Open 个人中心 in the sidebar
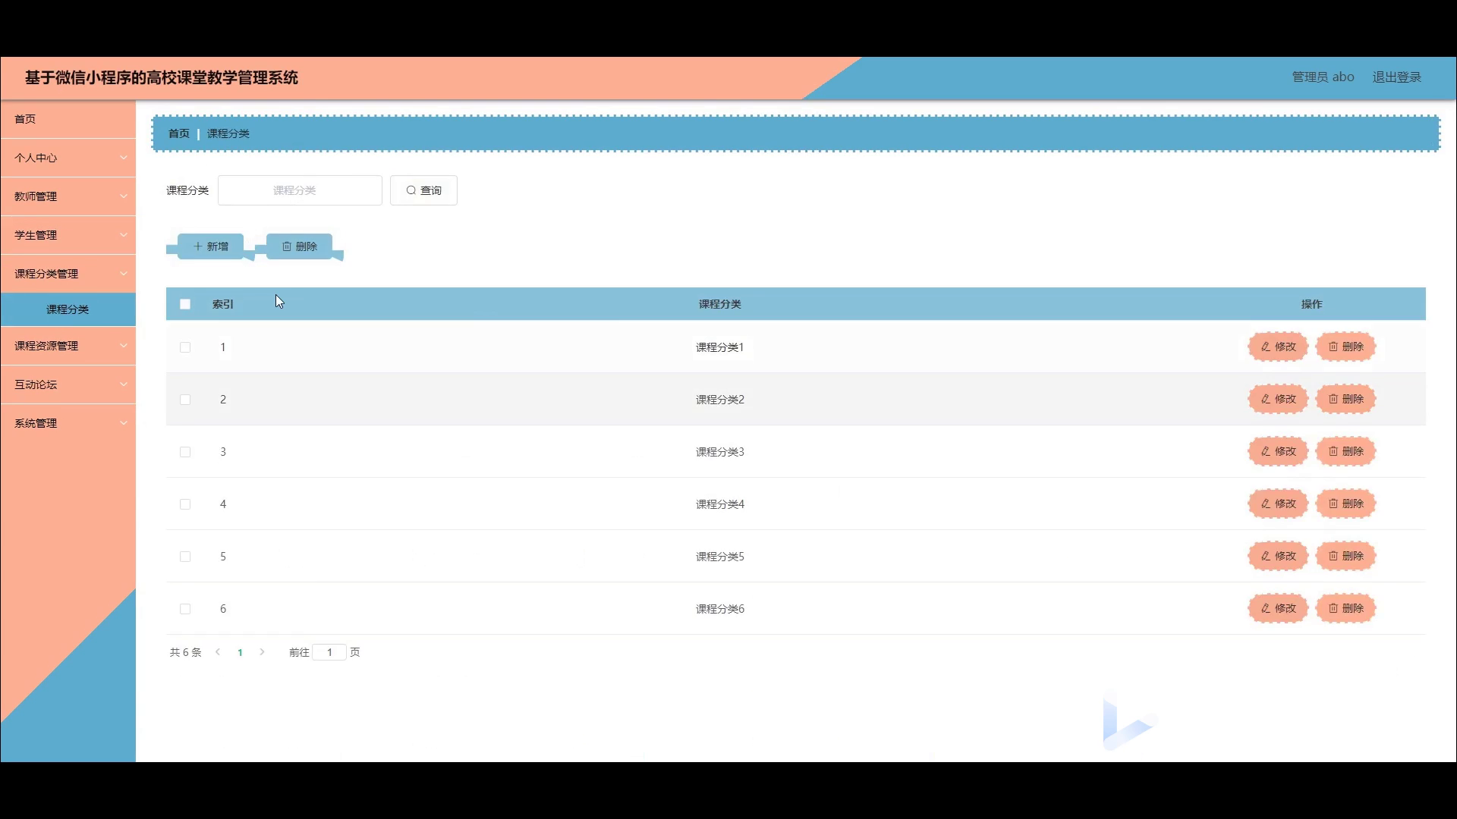The width and height of the screenshot is (1457, 819). click(x=68, y=158)
